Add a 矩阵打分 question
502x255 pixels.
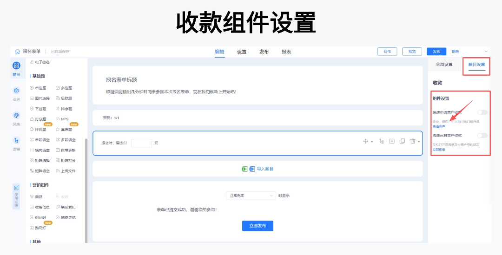(x=66, y=160)
